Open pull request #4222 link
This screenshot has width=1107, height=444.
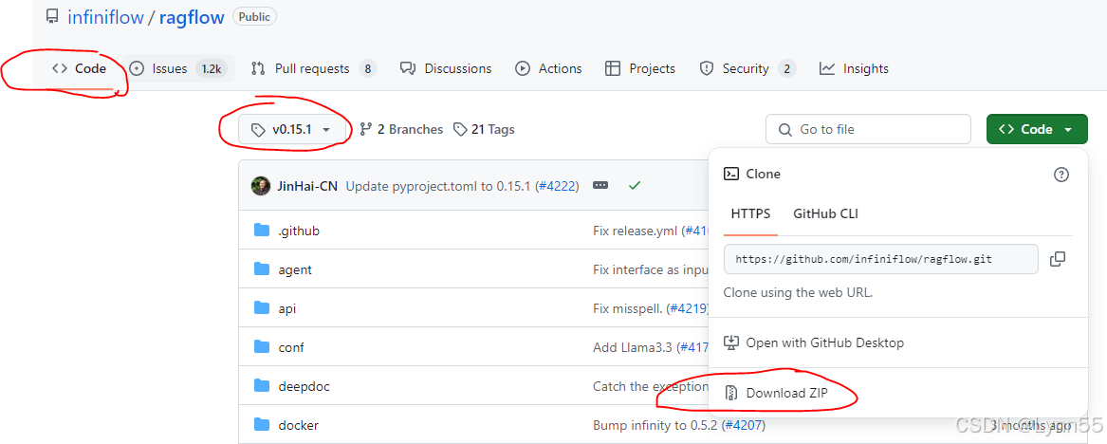[558, 186]
